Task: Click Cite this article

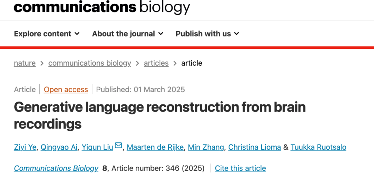Action: tap(240, 168)
